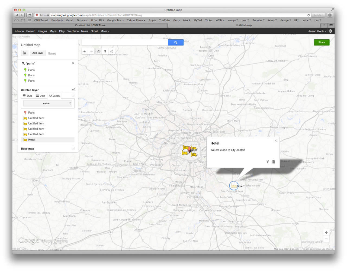Zoom in with the plus control

(x=326, y=233)
